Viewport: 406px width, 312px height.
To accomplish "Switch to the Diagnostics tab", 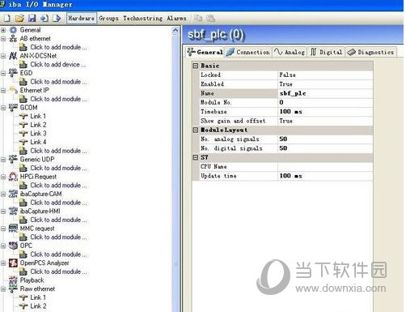I will pos(371,52).
